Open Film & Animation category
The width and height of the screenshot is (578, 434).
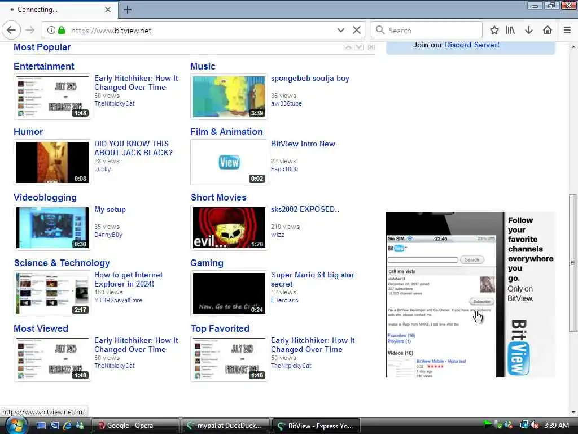(x=226, y=132)
